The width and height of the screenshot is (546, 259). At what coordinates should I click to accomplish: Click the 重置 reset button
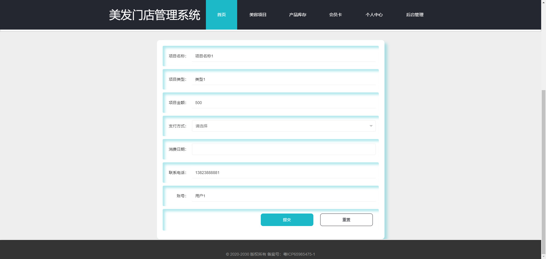[x=346, y=220]
